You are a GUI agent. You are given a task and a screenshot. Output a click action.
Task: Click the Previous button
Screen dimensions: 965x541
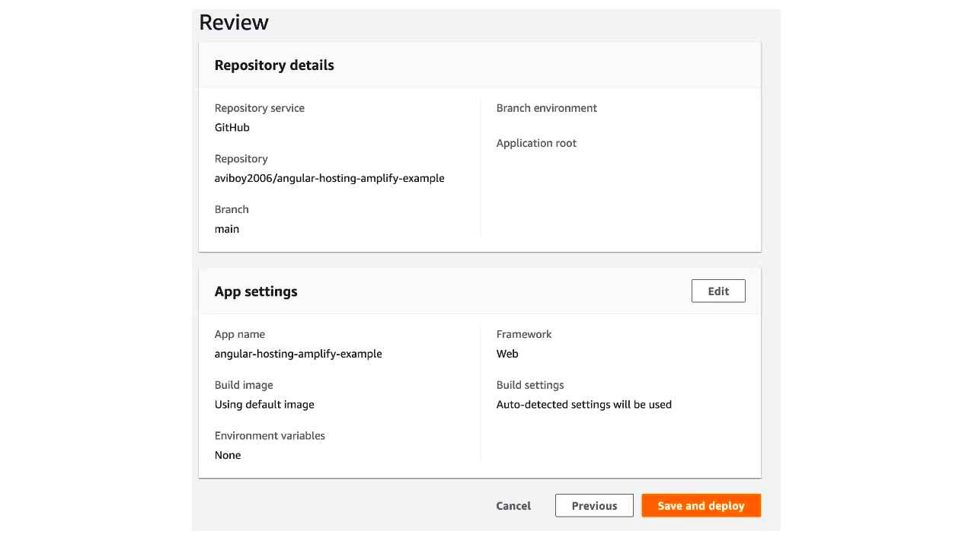click(595, 505)
